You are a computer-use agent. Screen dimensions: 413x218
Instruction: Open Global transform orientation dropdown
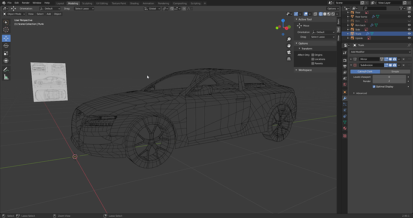click(x=152, y=9)
